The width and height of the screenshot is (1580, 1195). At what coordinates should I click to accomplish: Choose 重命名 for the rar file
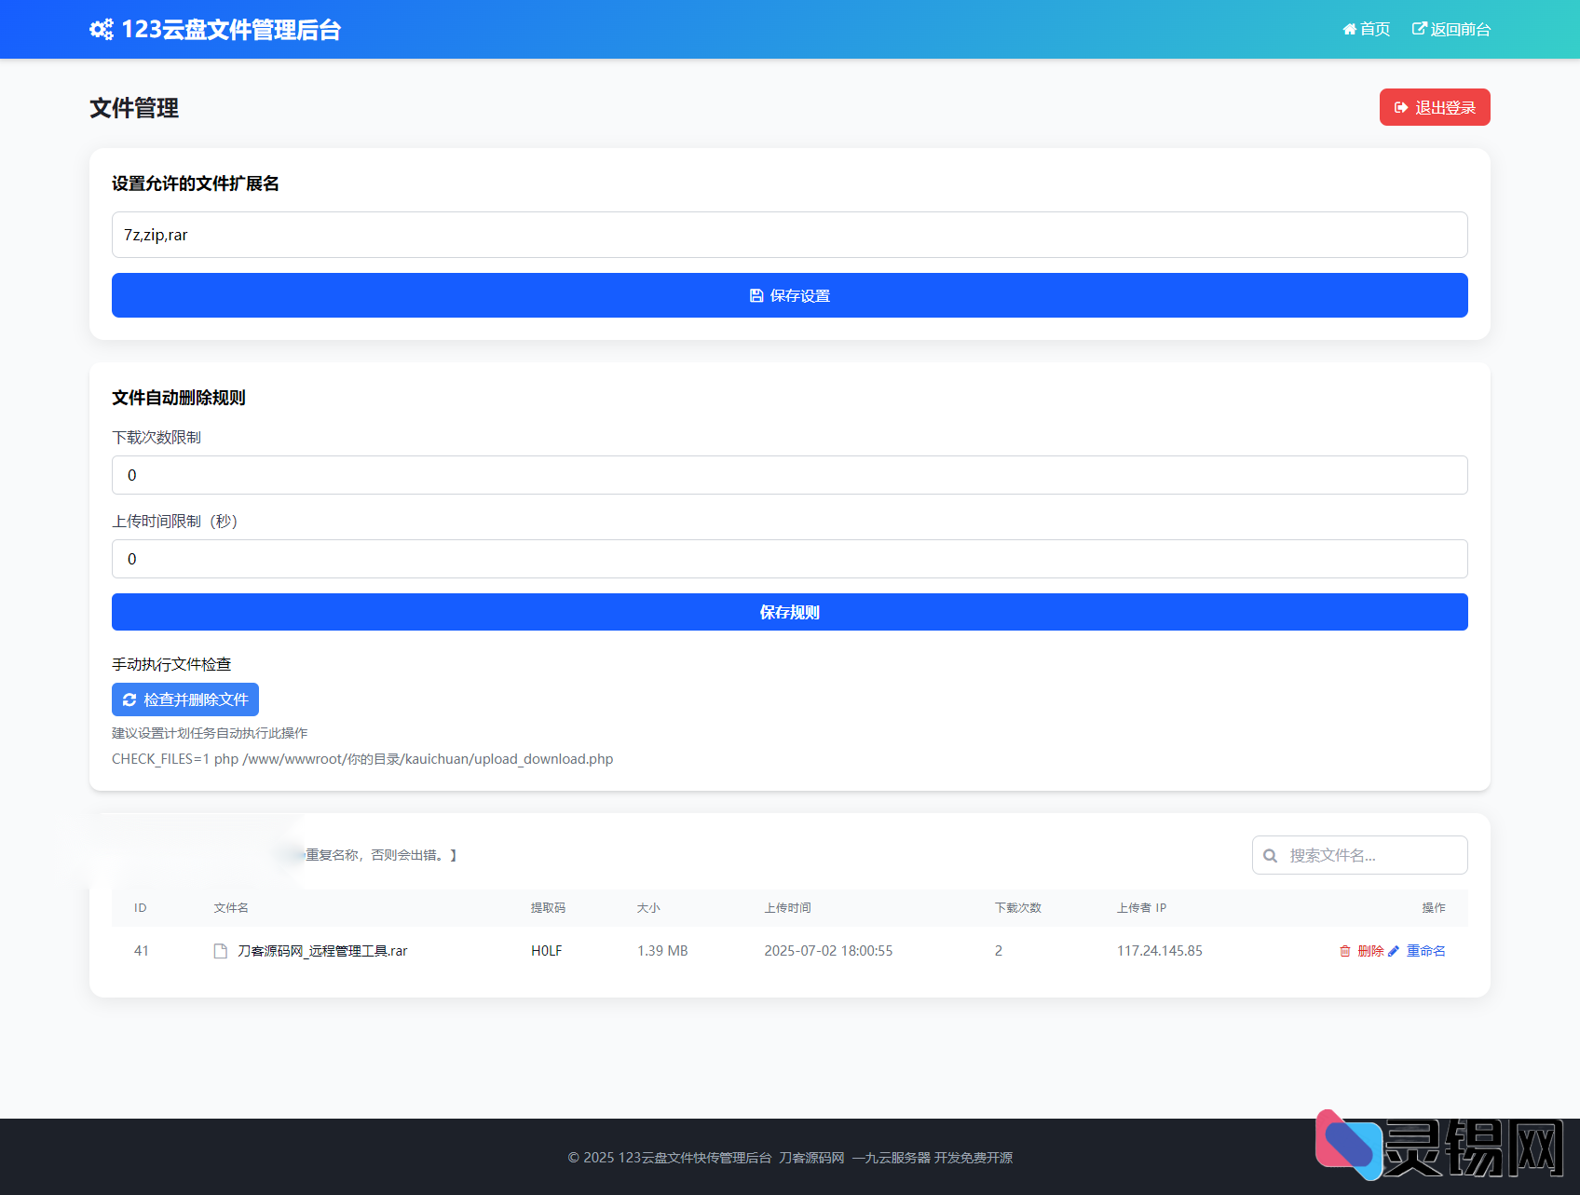pos(1425,951)
